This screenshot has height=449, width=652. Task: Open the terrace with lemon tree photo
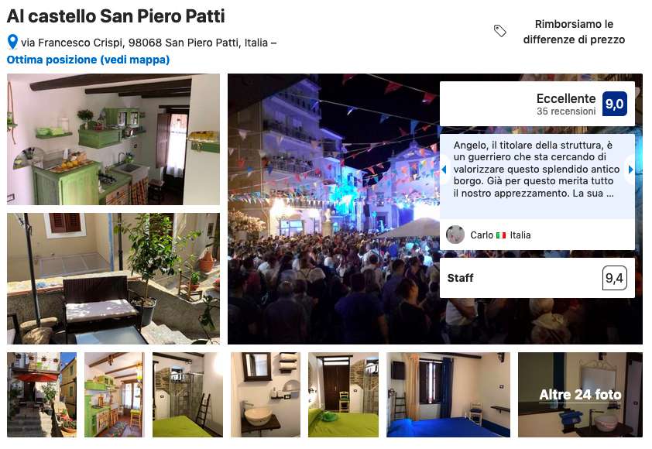pos(113,279)
